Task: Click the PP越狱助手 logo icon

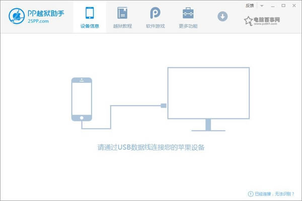Action: click(x=17, y=16)
